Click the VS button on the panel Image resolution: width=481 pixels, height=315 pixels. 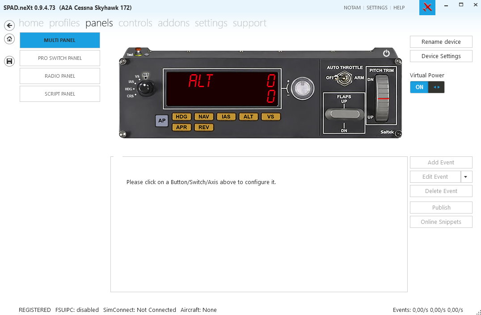(x=270, y=117)
